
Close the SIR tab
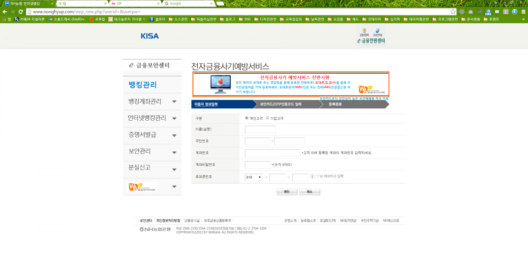[x=158, y=4]
